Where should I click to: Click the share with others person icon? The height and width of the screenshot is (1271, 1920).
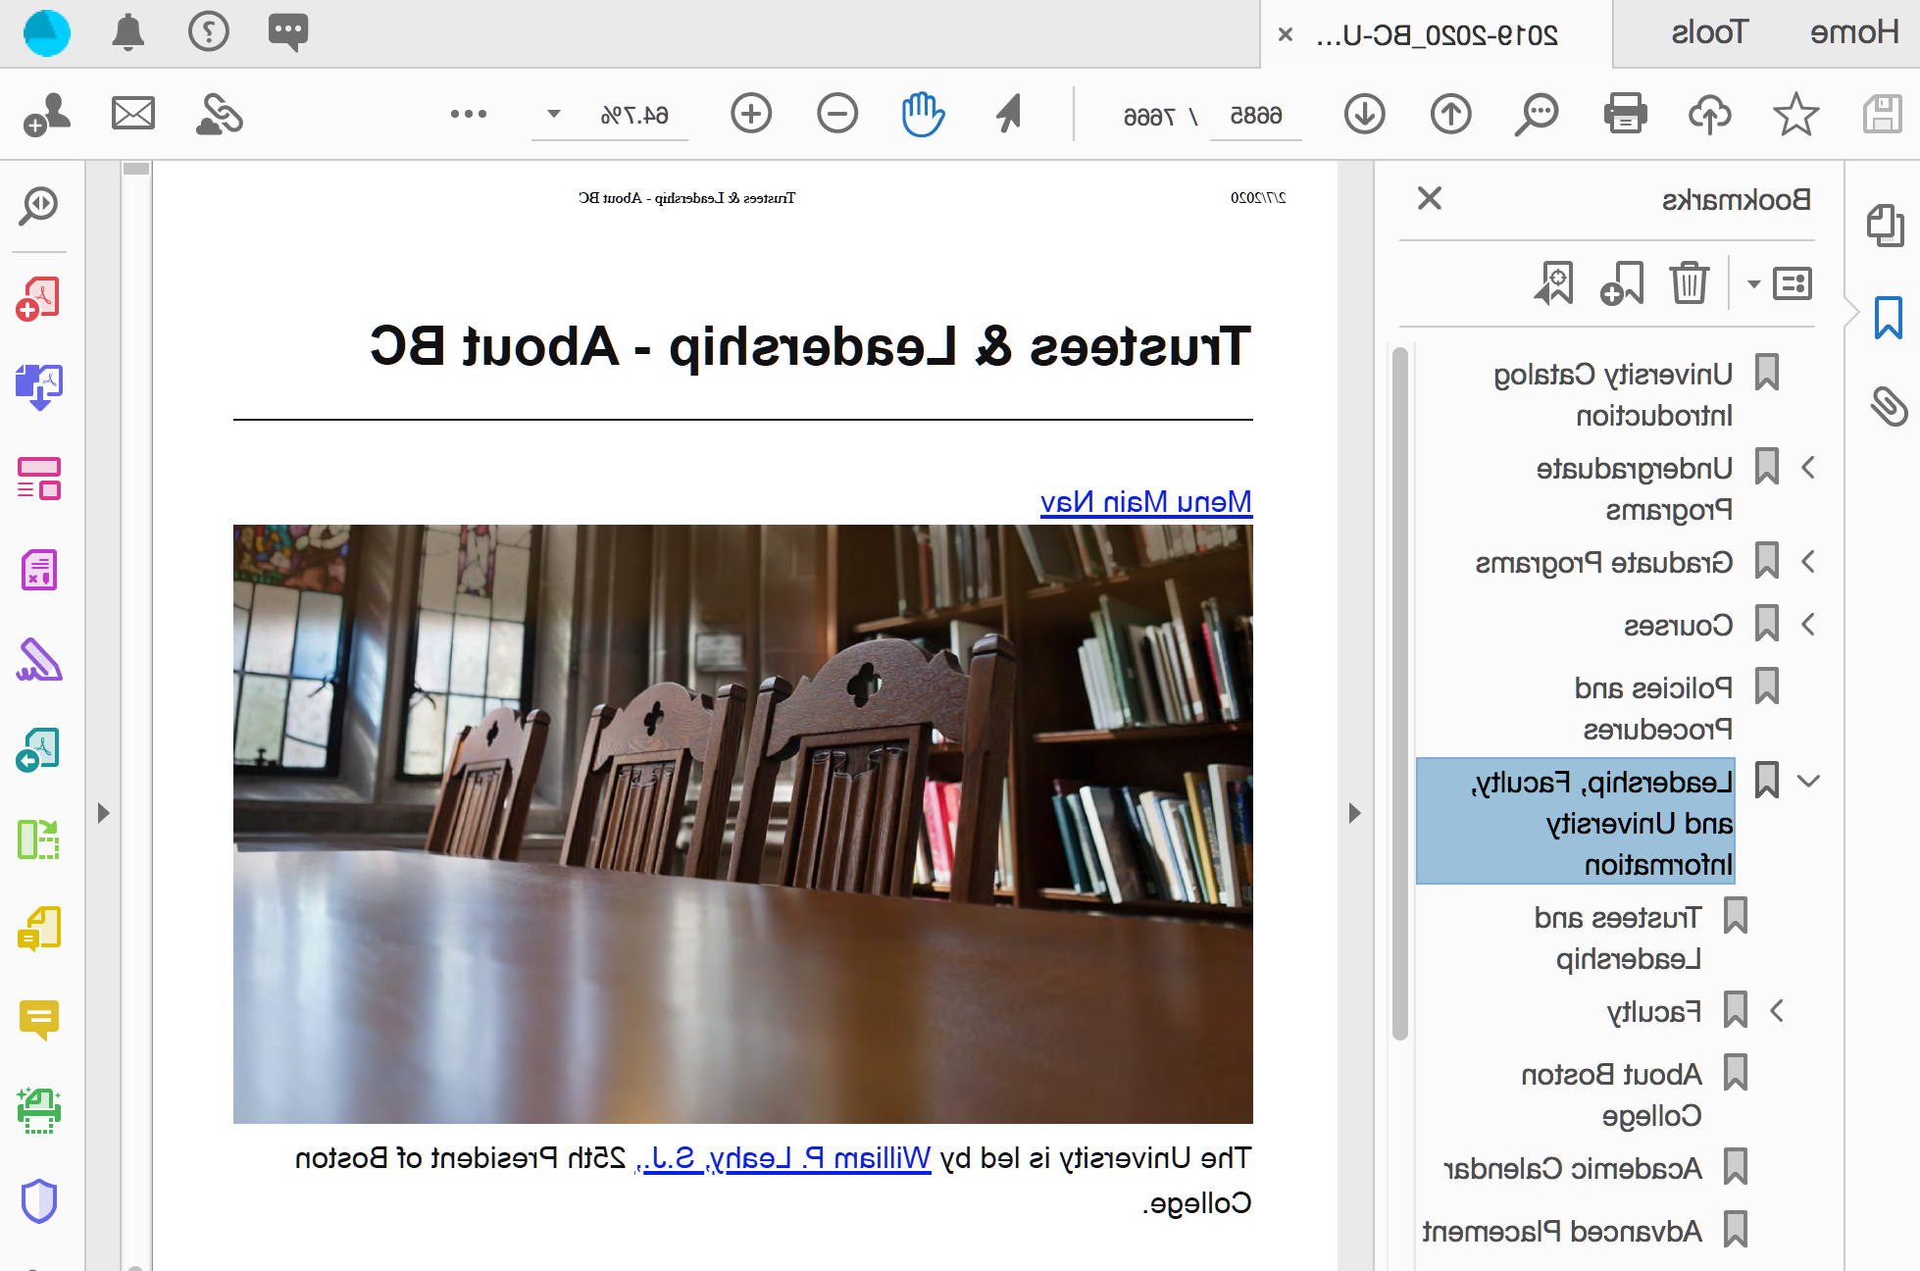point(47,114)
